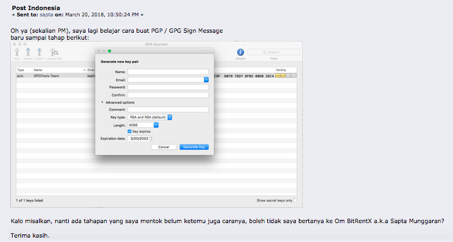Open the blue Details info icon
The width and height of the screenshot is (453, 242).
[x=240, y=52]
